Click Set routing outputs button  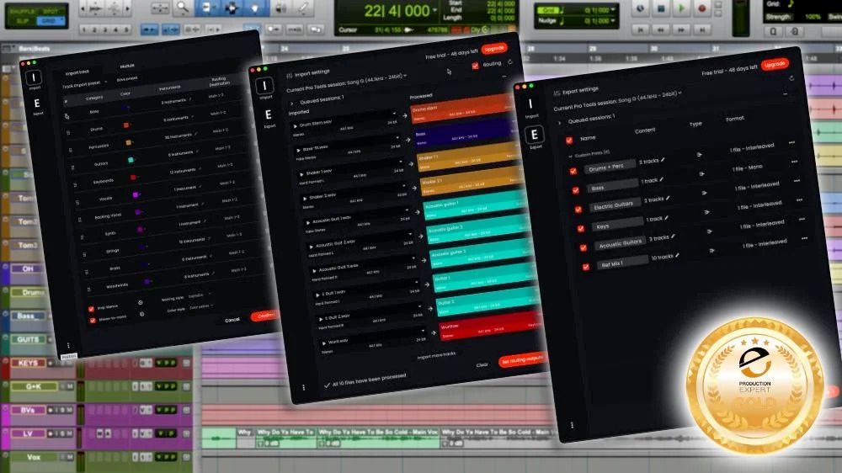[521, 359]
